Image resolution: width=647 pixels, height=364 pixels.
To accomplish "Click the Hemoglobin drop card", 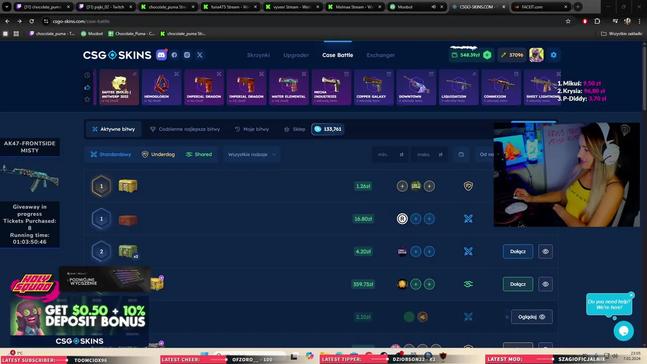I will click(x=161, y=87).
